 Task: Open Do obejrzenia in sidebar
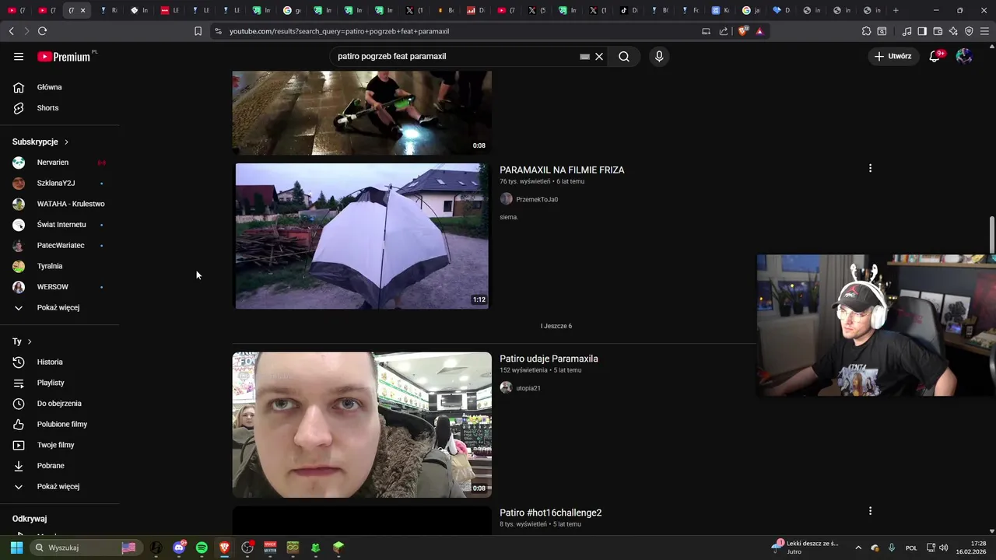60,404
